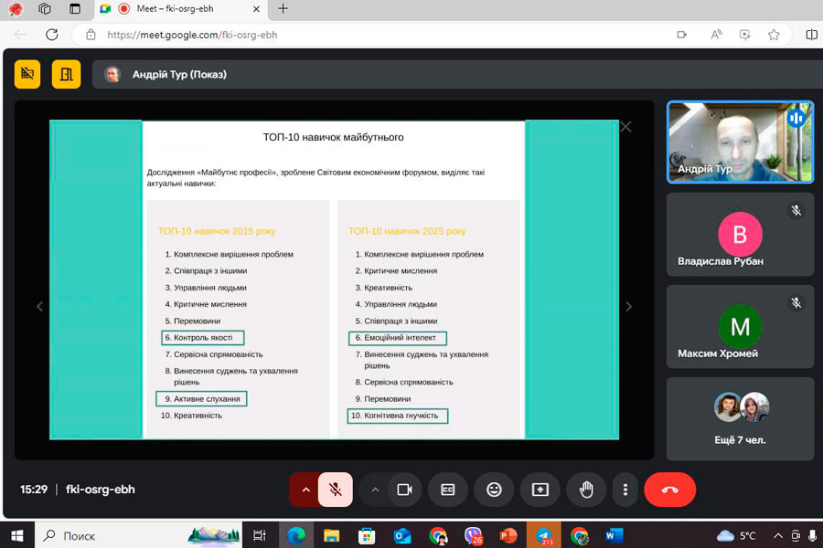Click the audio activity indicator on Андрій Тур tile
The width and height of the screenshot is (823, 548).
pos(796,118)
